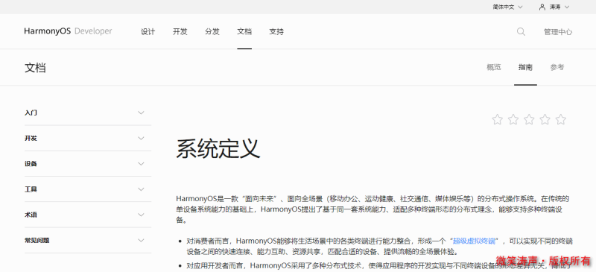Rate the page with the first star
This screenshot has width=596, height=272.
point(497,119)
